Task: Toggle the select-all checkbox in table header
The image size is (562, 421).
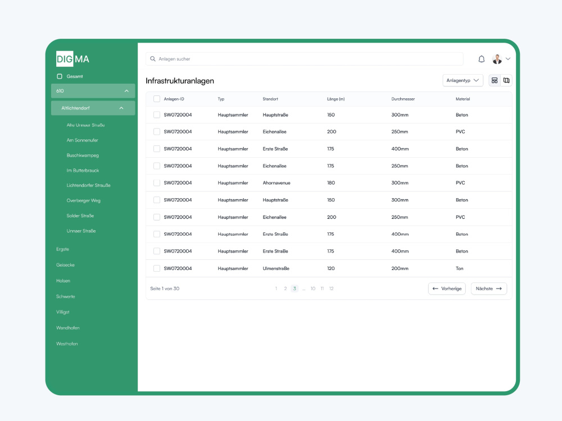Action: pyautogui.click(x=157, y=99)
